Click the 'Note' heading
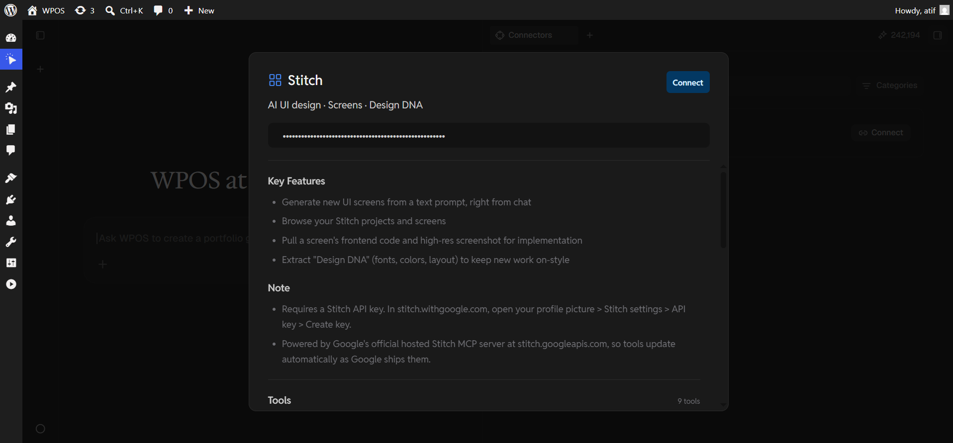Viewport: 953px width, 443px height. pyautogui.click(x=279, y=288)
